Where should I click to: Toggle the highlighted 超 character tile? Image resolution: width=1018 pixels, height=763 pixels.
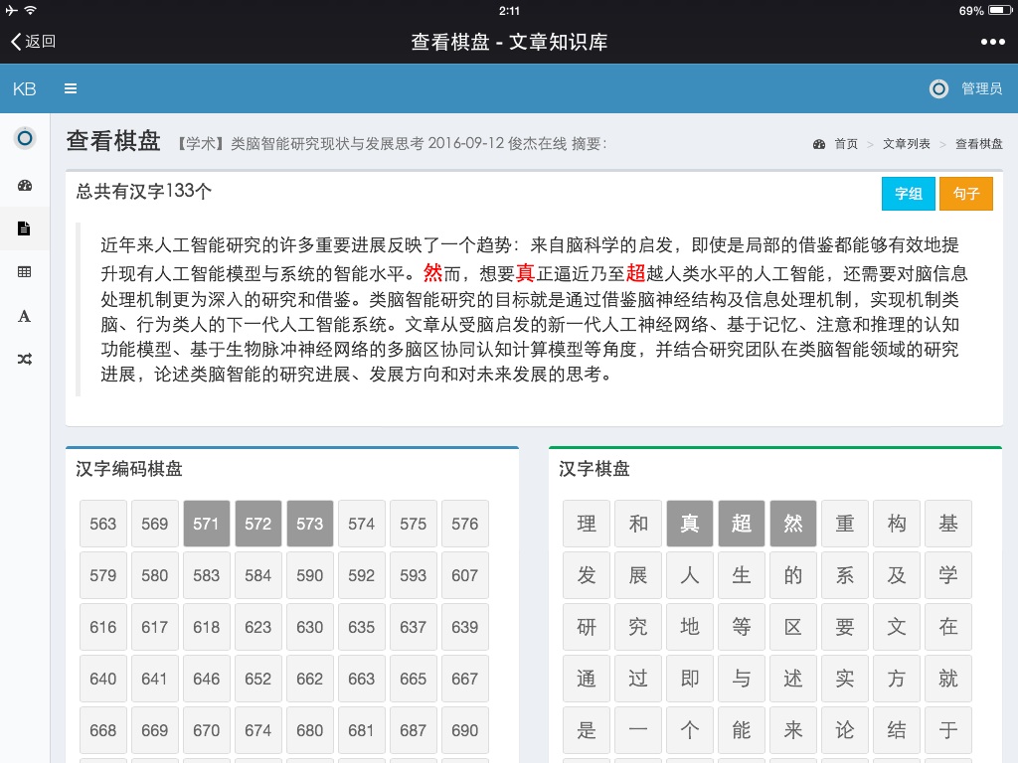(x=742, y=524)
